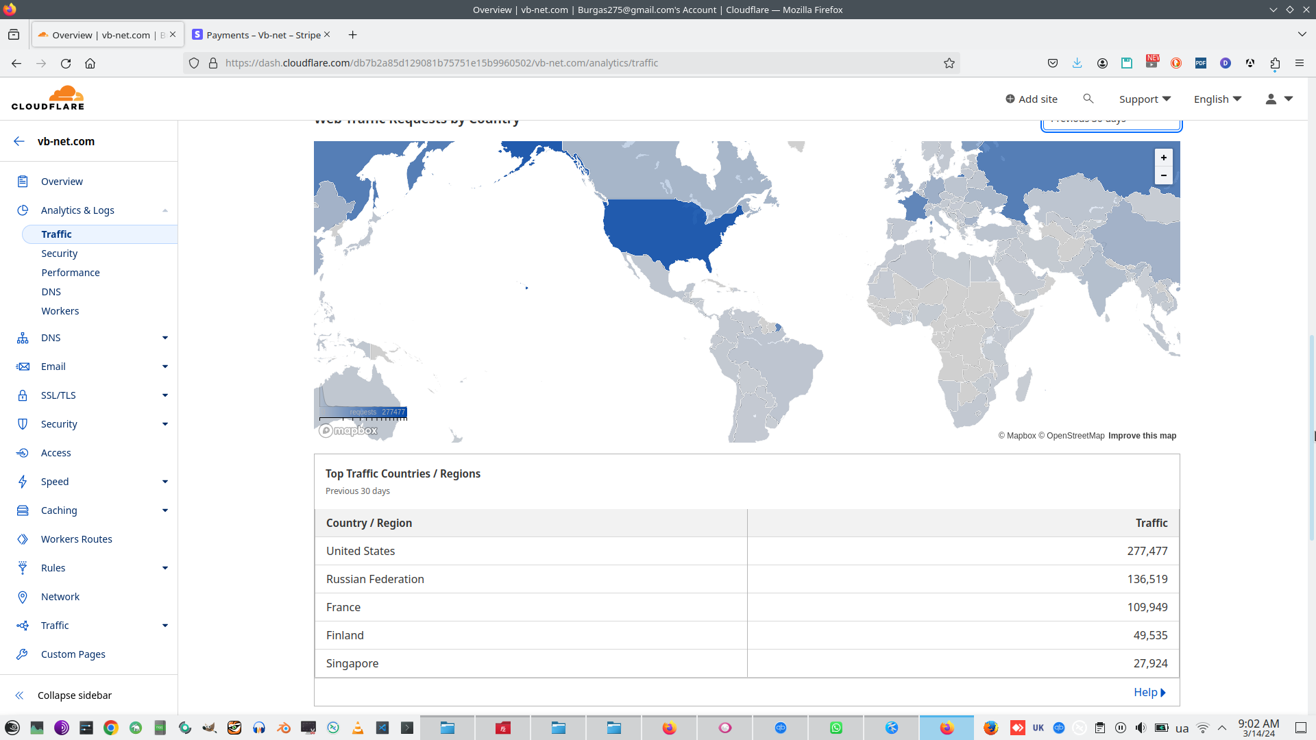The height and width of the screenshot is (740, 1316).
Task: Collapse the Analytics & Logs section
Action: point(165,210)
